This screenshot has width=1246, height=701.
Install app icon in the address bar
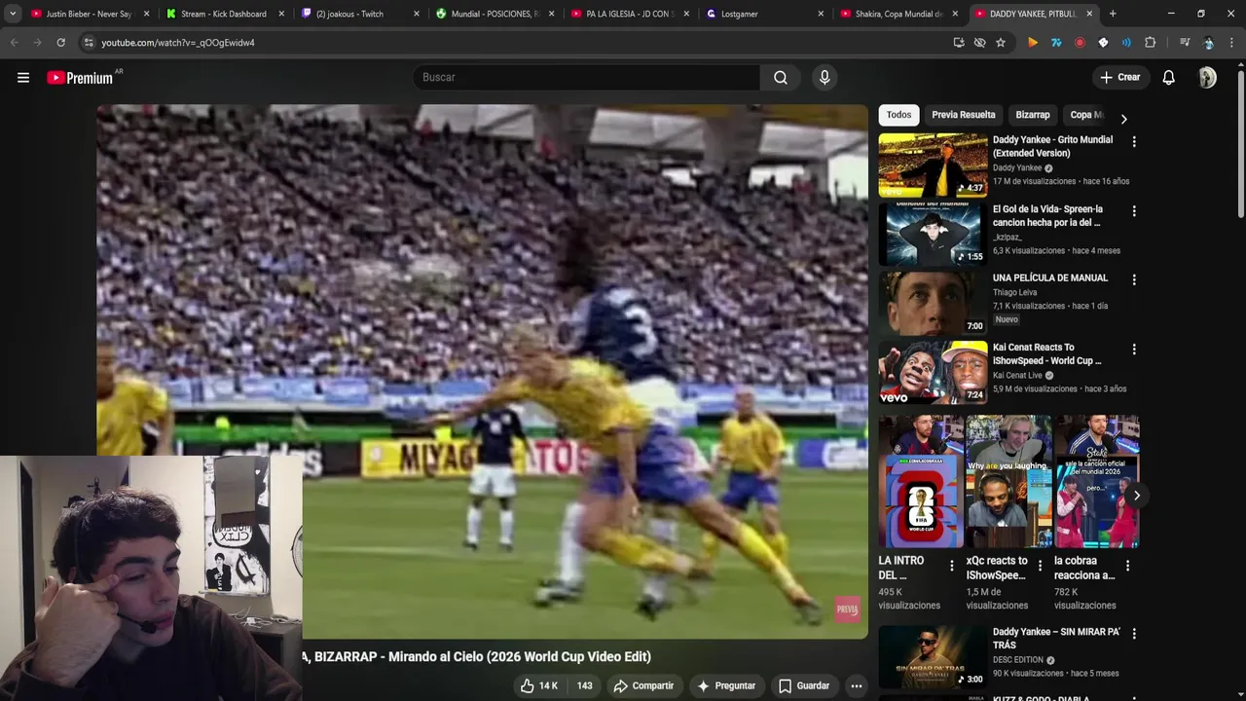(959, 43)
